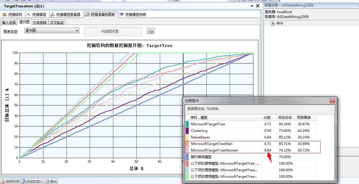Select the MicrosoftTargetTreeMan legend row
Screen dimensions: 359x184
pyautogui.click(x=251, y=144)
